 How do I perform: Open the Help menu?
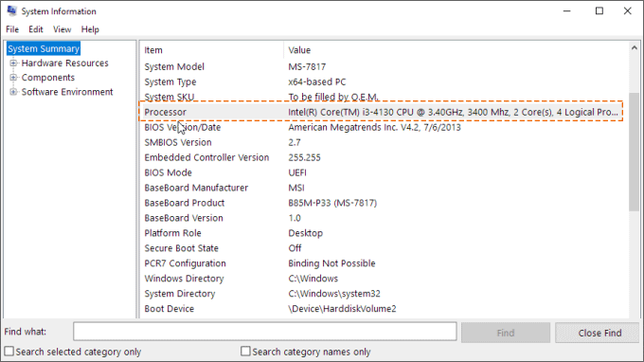[x=90, y=29]
